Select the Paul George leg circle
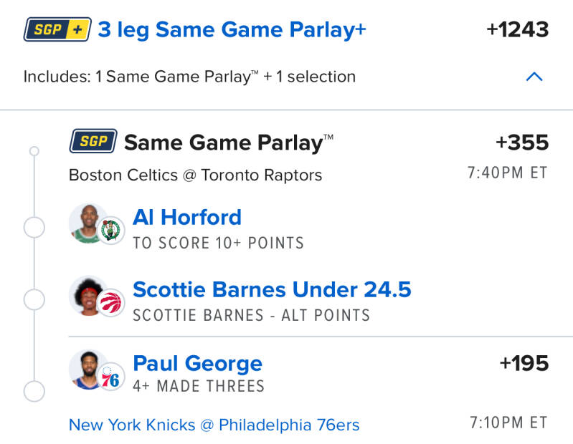The height and width of the screenshot is (444, 573). (x=34, y=391)
